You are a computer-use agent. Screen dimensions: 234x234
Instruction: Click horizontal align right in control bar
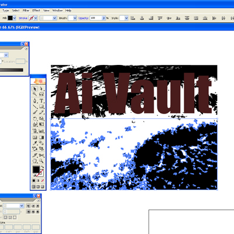point(151,18)
